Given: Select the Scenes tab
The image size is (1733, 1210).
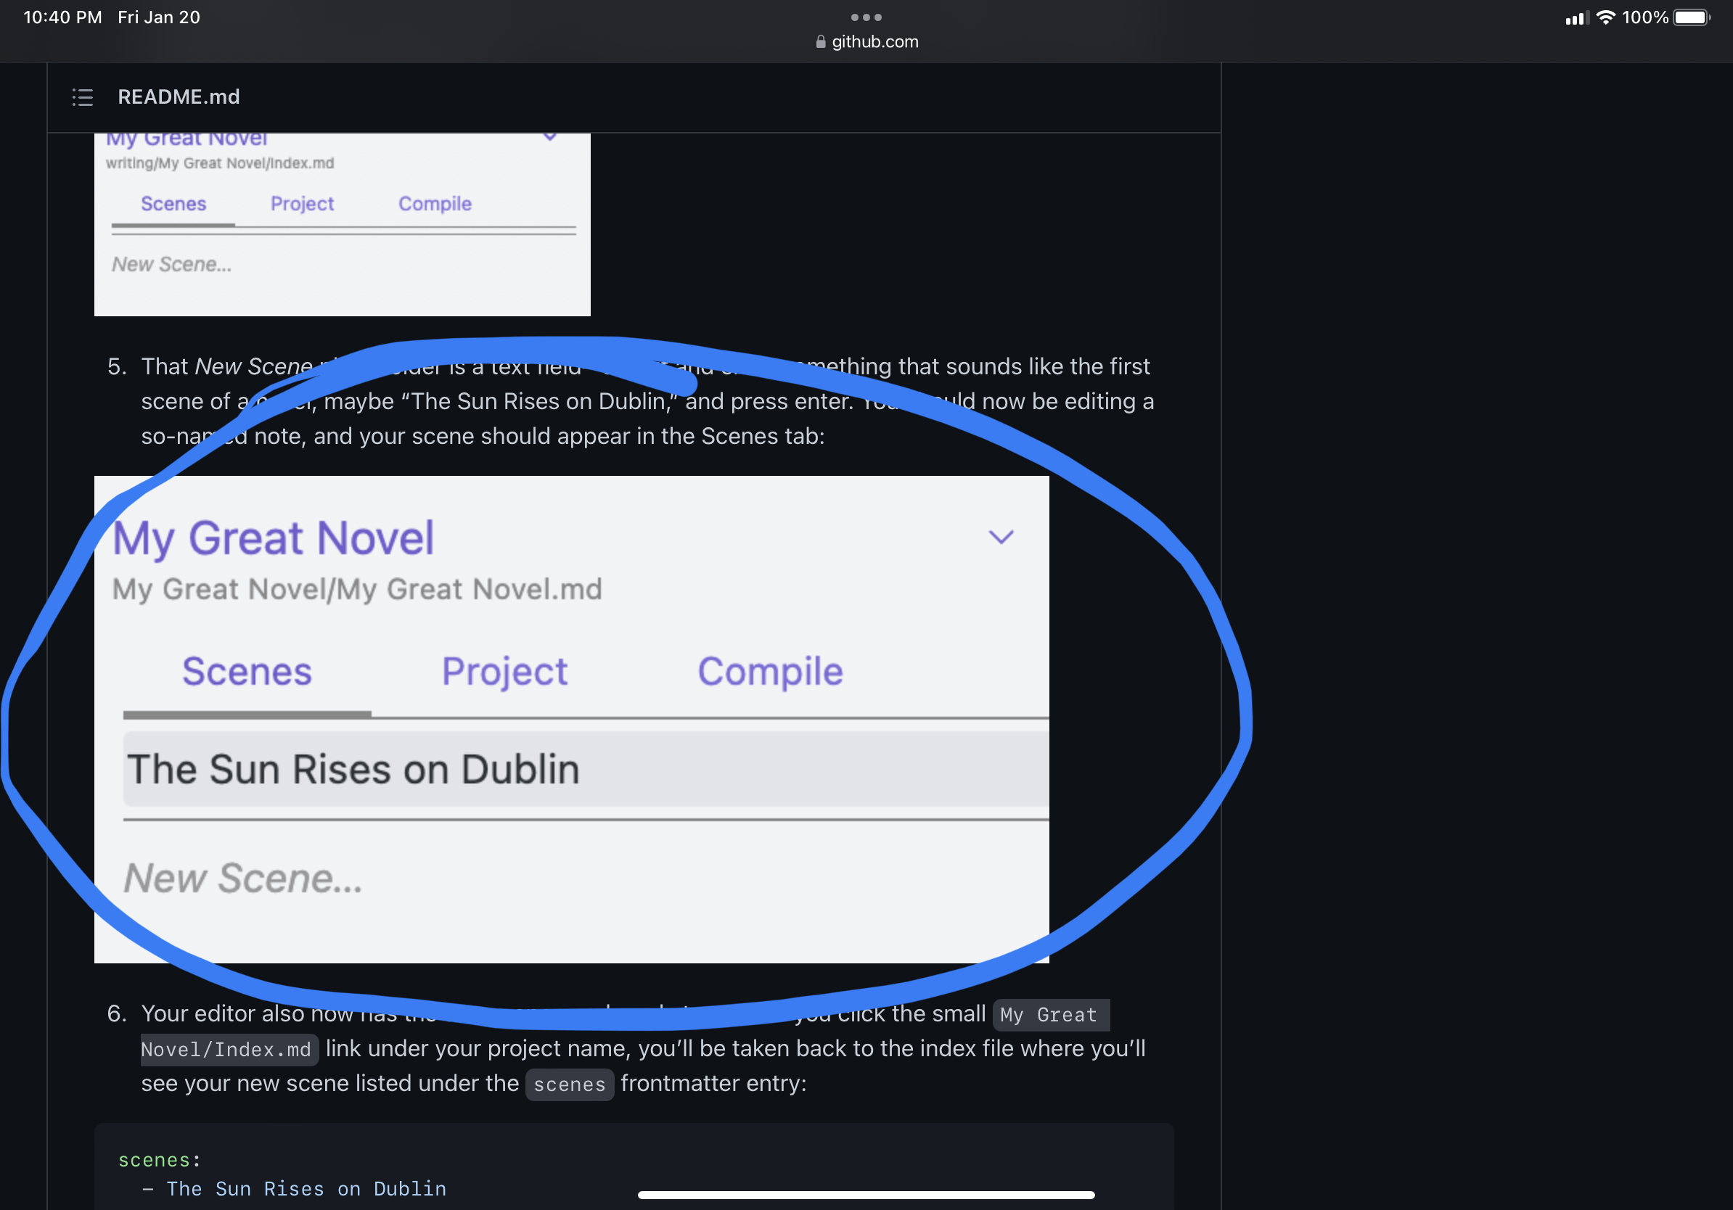Looking at the screenshot, I should click(247, 670).
